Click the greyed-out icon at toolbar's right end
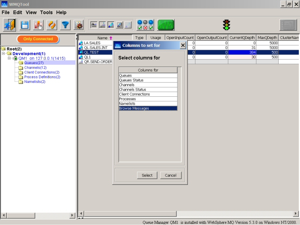300x225 pixels. point(288,25)
